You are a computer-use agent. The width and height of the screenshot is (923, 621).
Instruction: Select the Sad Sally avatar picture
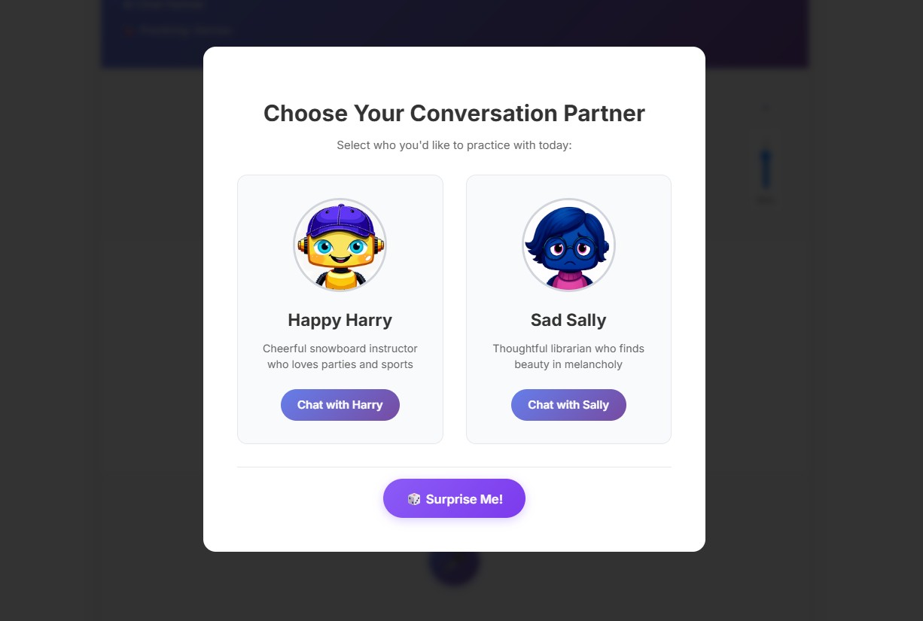coord(568,245)
